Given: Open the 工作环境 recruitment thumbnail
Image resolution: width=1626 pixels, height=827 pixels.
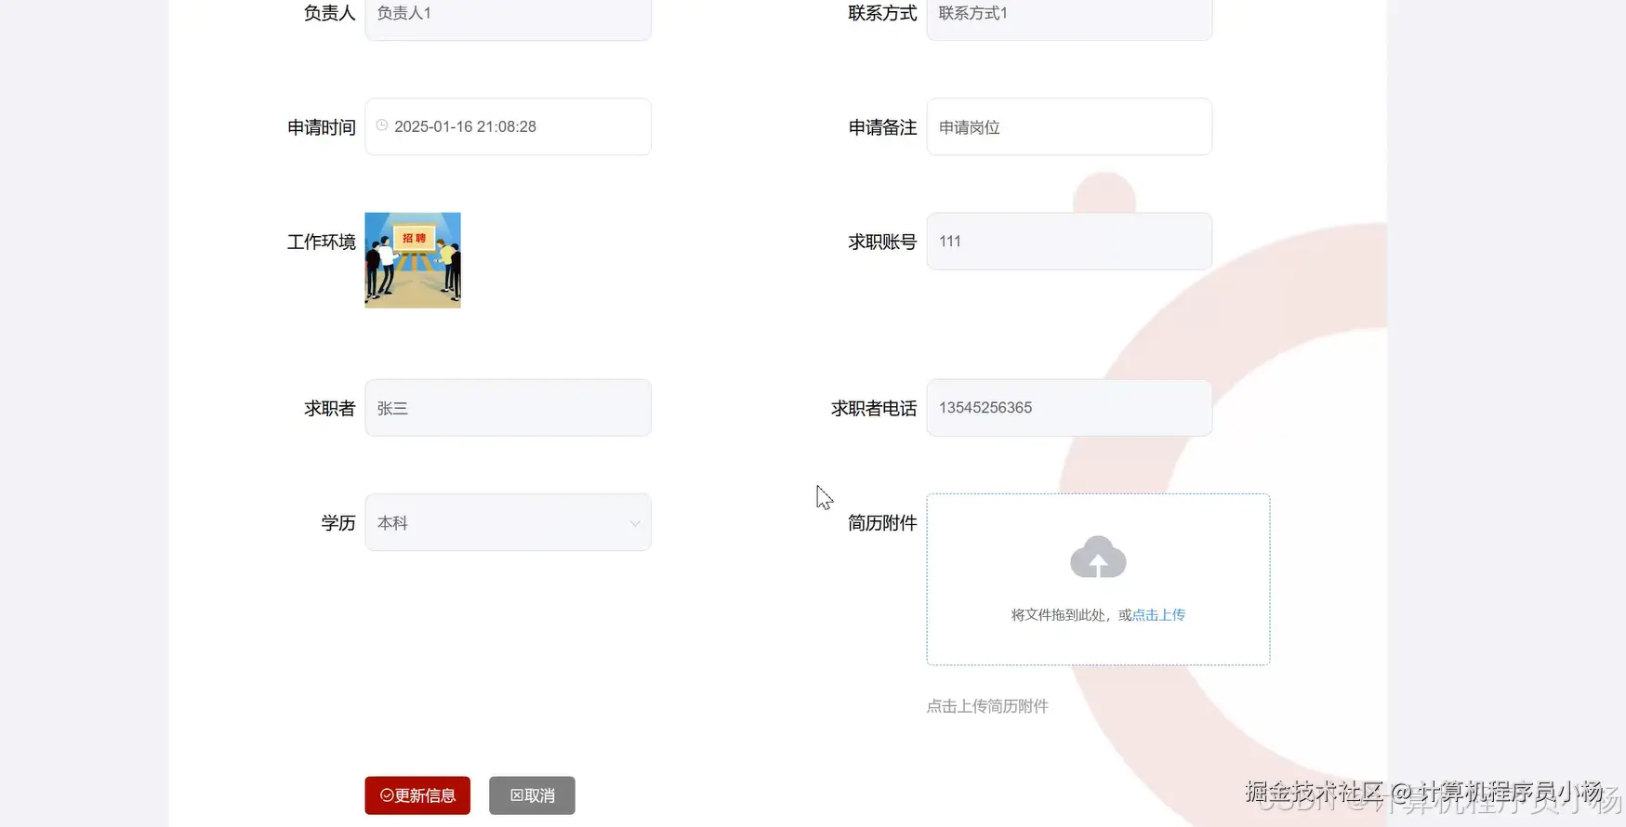Looking at the screenshot, I should coord(413,260).
